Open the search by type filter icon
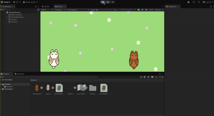Viewport: 214px width, 116px height. (145, 77)
